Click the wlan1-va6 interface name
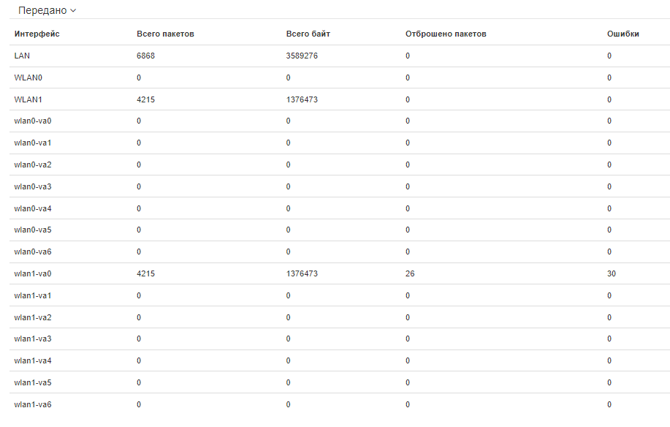The height and width of the screenshot is (427, 670). click(33, 404)
